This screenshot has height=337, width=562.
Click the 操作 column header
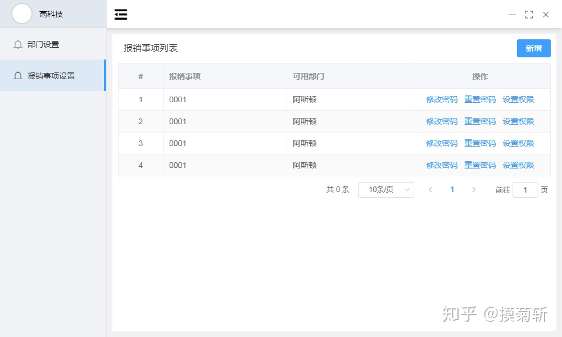pyautogui.click(x=480, y=76)
